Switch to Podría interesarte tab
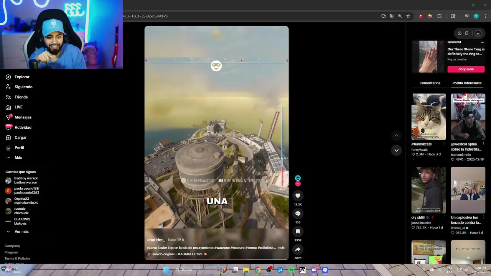The image size is (491, 276). [x=467, y=83]
